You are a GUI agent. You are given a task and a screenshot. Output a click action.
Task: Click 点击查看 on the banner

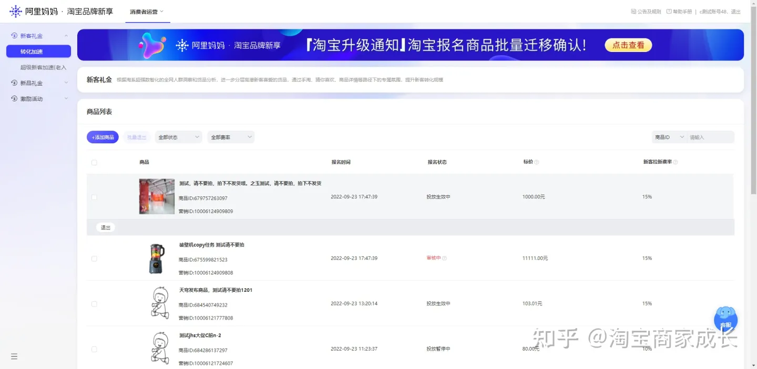point(628,45)
